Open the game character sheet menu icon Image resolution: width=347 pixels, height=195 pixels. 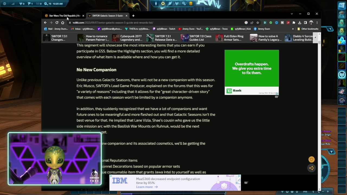[156, 4]
